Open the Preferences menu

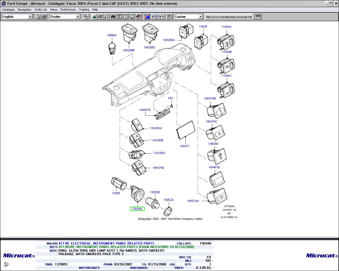pos(68,10)
